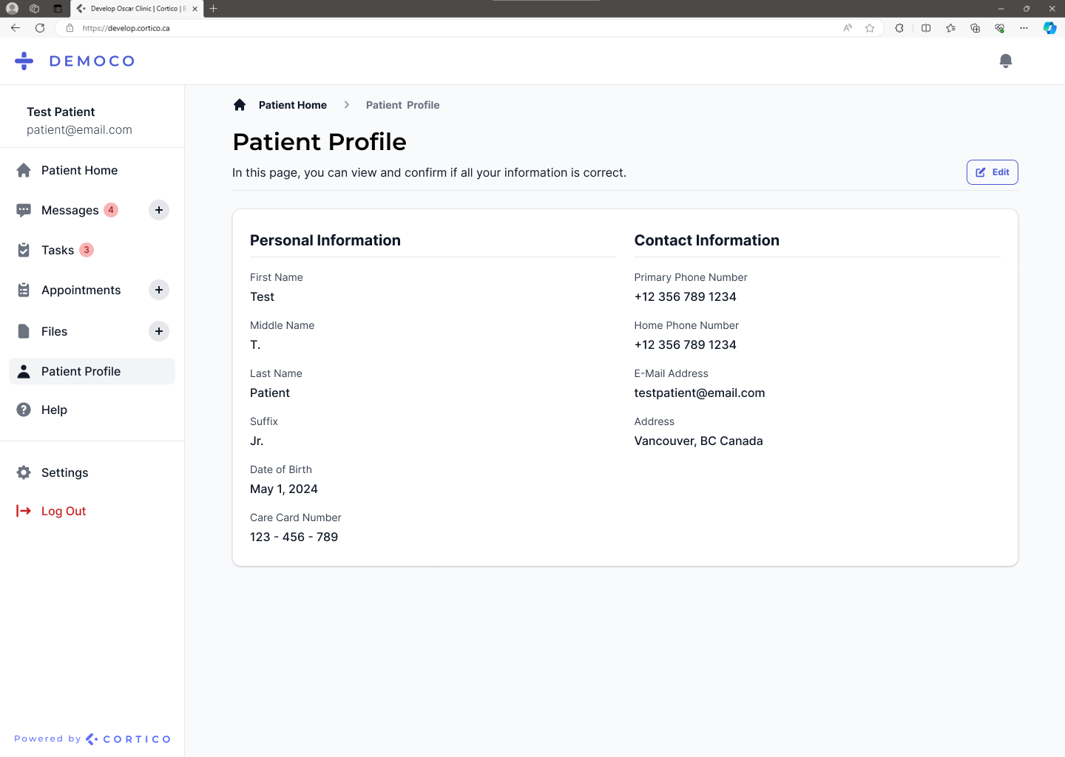The height and width of the screenshot is (757, 1065).
Task: Click the home icon in breadcrumb
Action: pyautogui.click(x=240, y=105)
